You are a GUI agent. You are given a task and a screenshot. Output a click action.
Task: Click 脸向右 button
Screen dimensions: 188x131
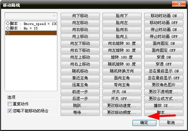tap(122, 30)
